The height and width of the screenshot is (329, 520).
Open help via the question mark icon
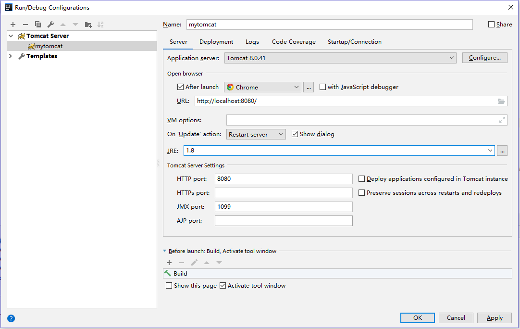[x=11, y=318]
